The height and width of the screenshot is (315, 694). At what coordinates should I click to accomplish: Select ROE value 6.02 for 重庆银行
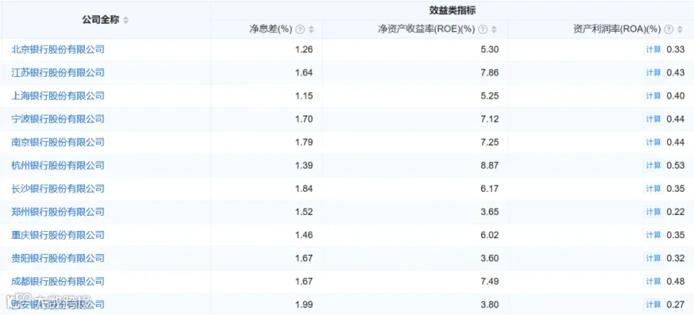490,235
